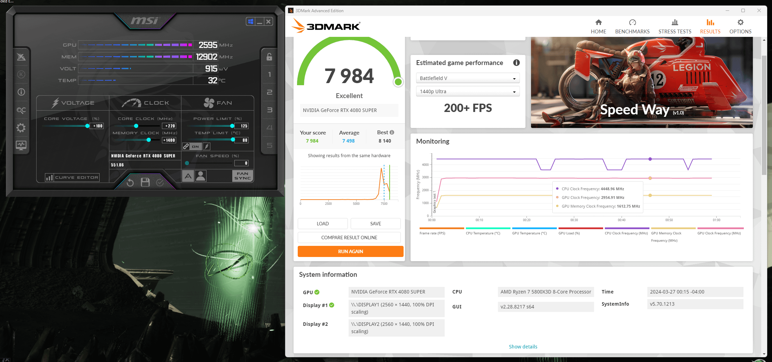Screen dimensions: 772x362
Task: Enable auto fan speed mode (A)
Action: (188, 176)
